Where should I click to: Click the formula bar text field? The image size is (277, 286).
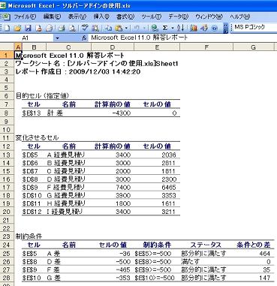[183, 38]
